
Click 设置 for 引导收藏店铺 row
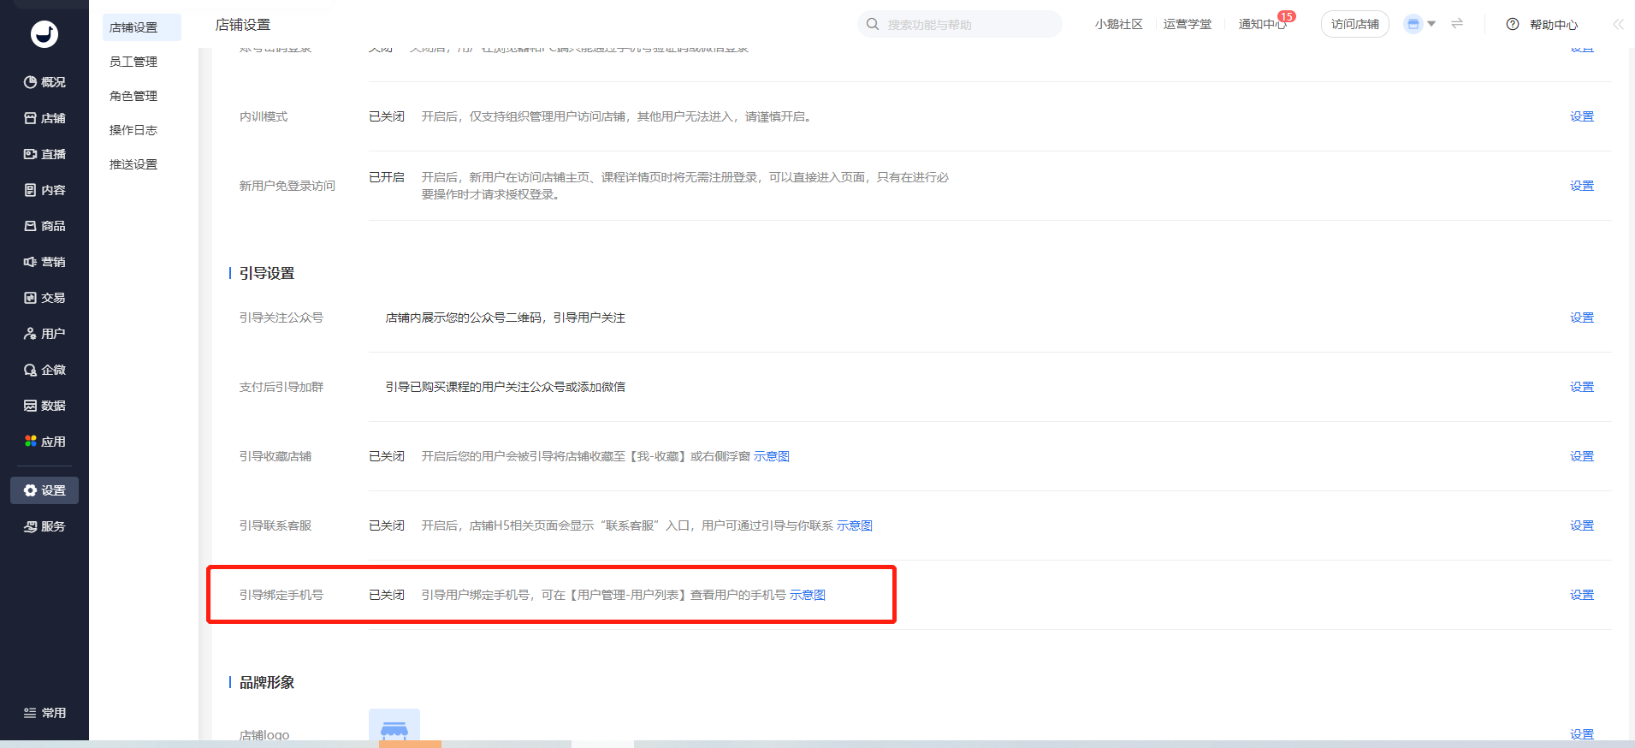tap(1582, 456)
